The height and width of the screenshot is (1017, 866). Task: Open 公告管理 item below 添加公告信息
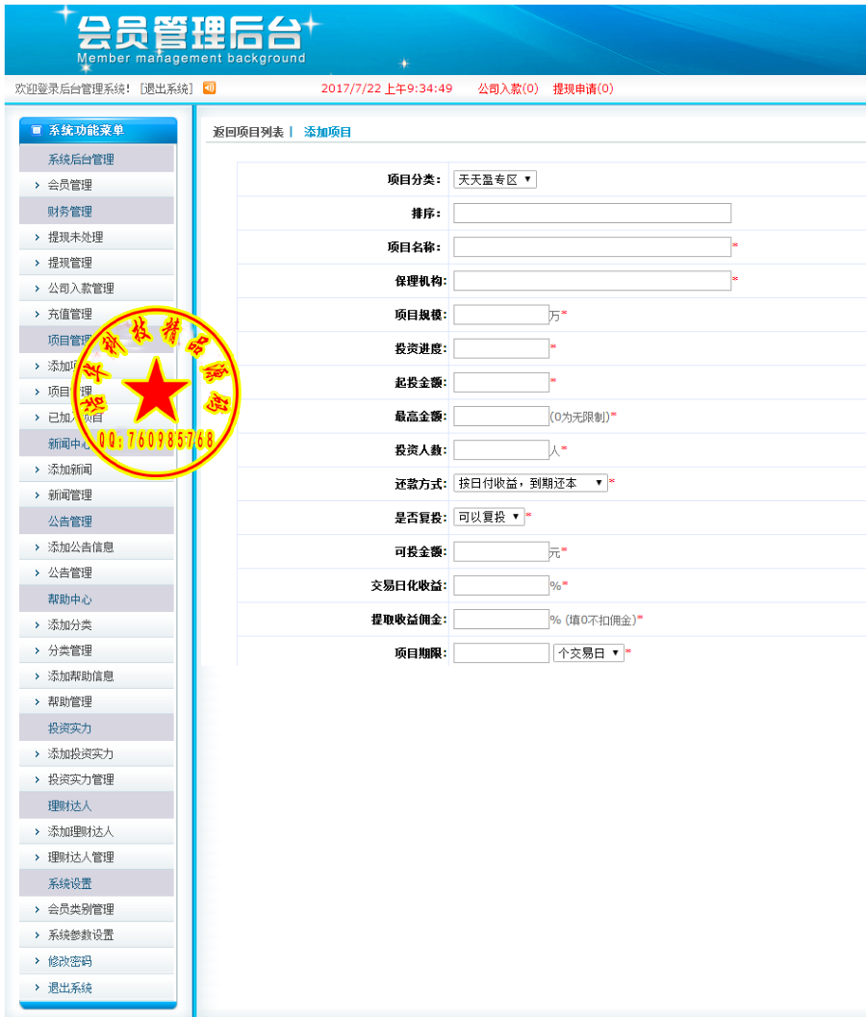pyautogui.click(x=70, y=572)
